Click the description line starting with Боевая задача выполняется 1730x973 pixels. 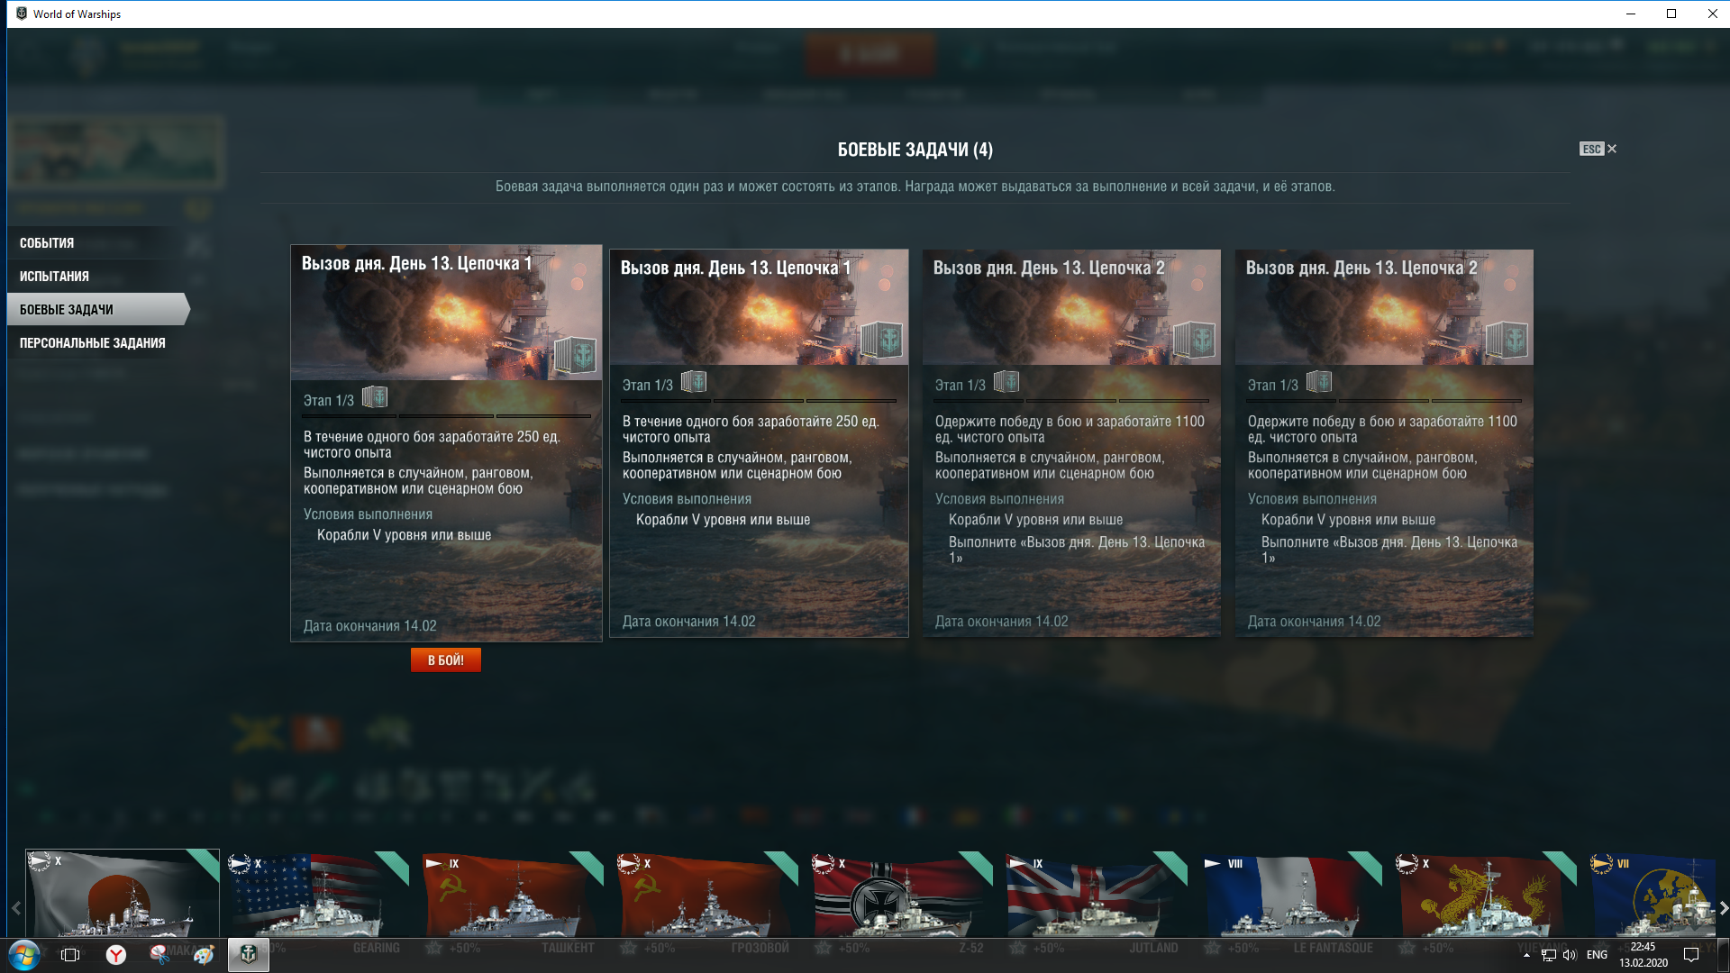(915, 186)
